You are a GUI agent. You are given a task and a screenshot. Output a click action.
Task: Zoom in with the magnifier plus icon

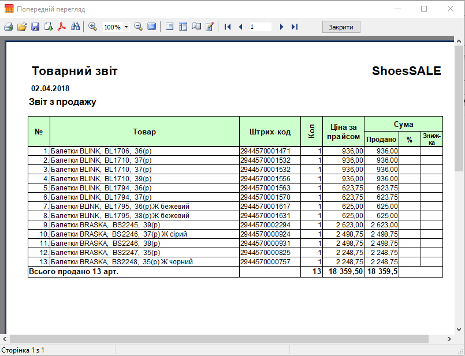point(92,27)
